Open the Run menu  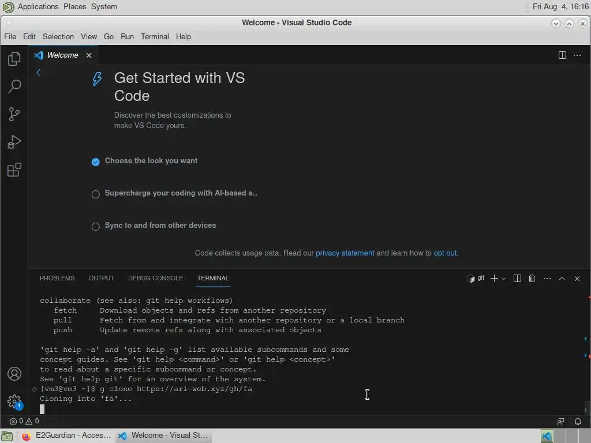[128, 36]
